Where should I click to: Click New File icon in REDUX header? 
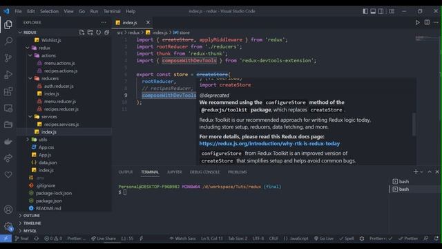pyautogui.click(x=81, y=33)
